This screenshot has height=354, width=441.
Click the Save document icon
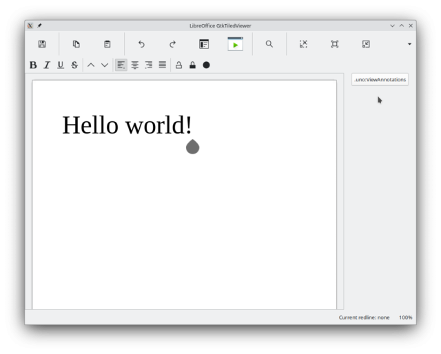tap(42, 44)
